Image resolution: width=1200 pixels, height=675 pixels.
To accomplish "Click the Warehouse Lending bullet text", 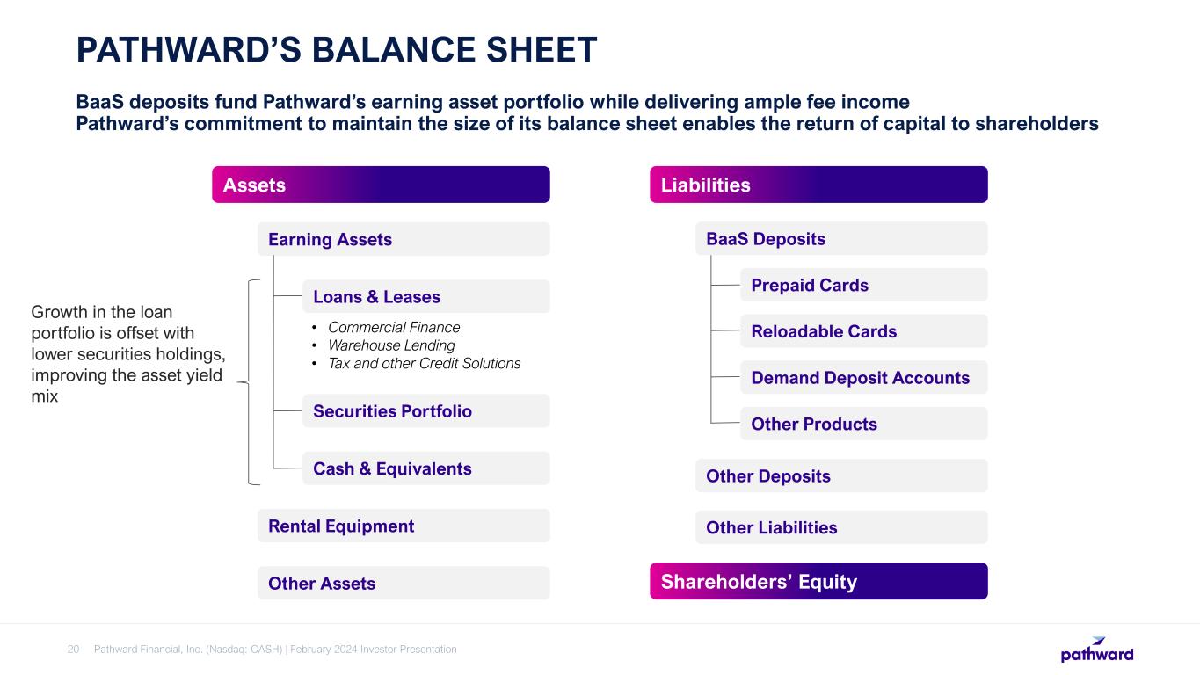I will pyautogui.click(x=391, y=345).
